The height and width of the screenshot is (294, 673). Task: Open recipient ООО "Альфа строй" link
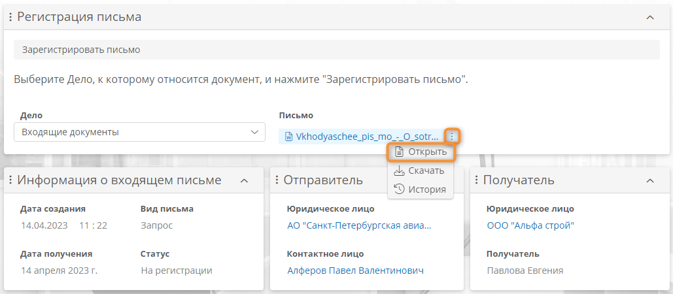pos(530,225)
